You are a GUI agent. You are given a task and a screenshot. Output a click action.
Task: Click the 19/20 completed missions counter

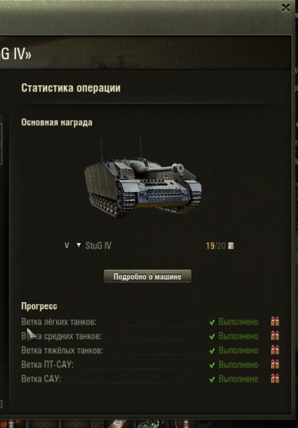pos(216,246)
